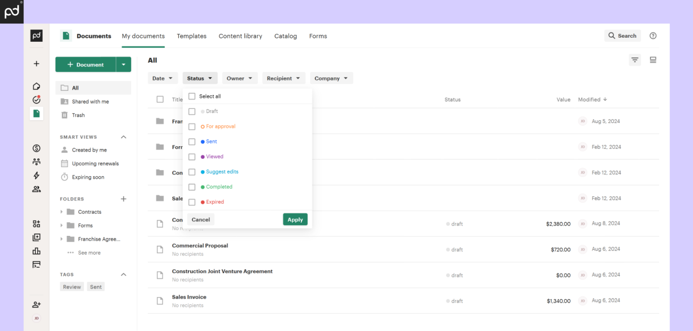Invite a teammate via the add-person icon
The height and width of the screenshot is (331, 693).
36,304
